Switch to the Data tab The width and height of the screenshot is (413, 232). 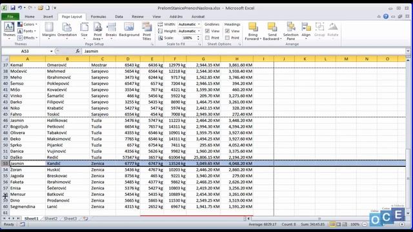119,17
